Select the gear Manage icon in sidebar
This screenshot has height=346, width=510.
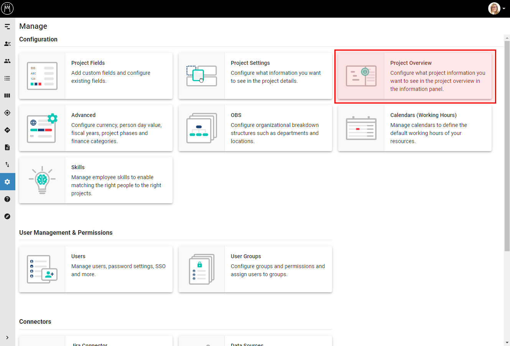tap(7, 182)
